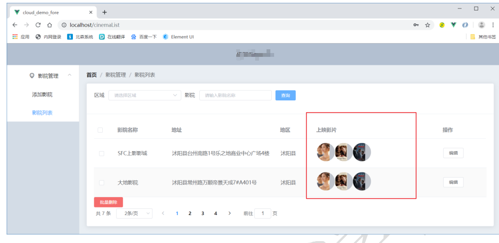Select 添加影院 in sidebar
The height and width of the screenshot is (243, 499).
pos(42,95)
